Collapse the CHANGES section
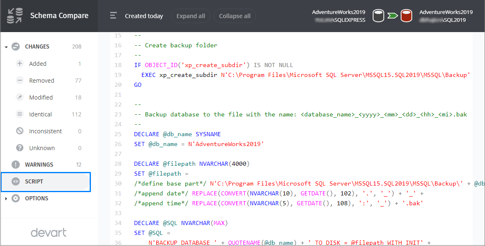 (6, 46)
